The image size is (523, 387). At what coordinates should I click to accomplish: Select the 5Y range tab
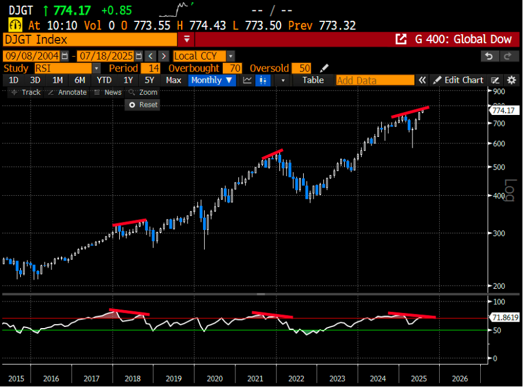149,80
